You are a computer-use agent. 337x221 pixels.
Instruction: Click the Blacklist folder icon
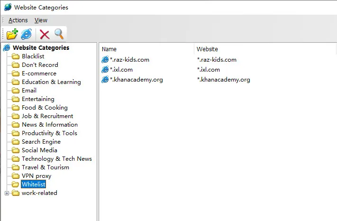click(16, 56)
